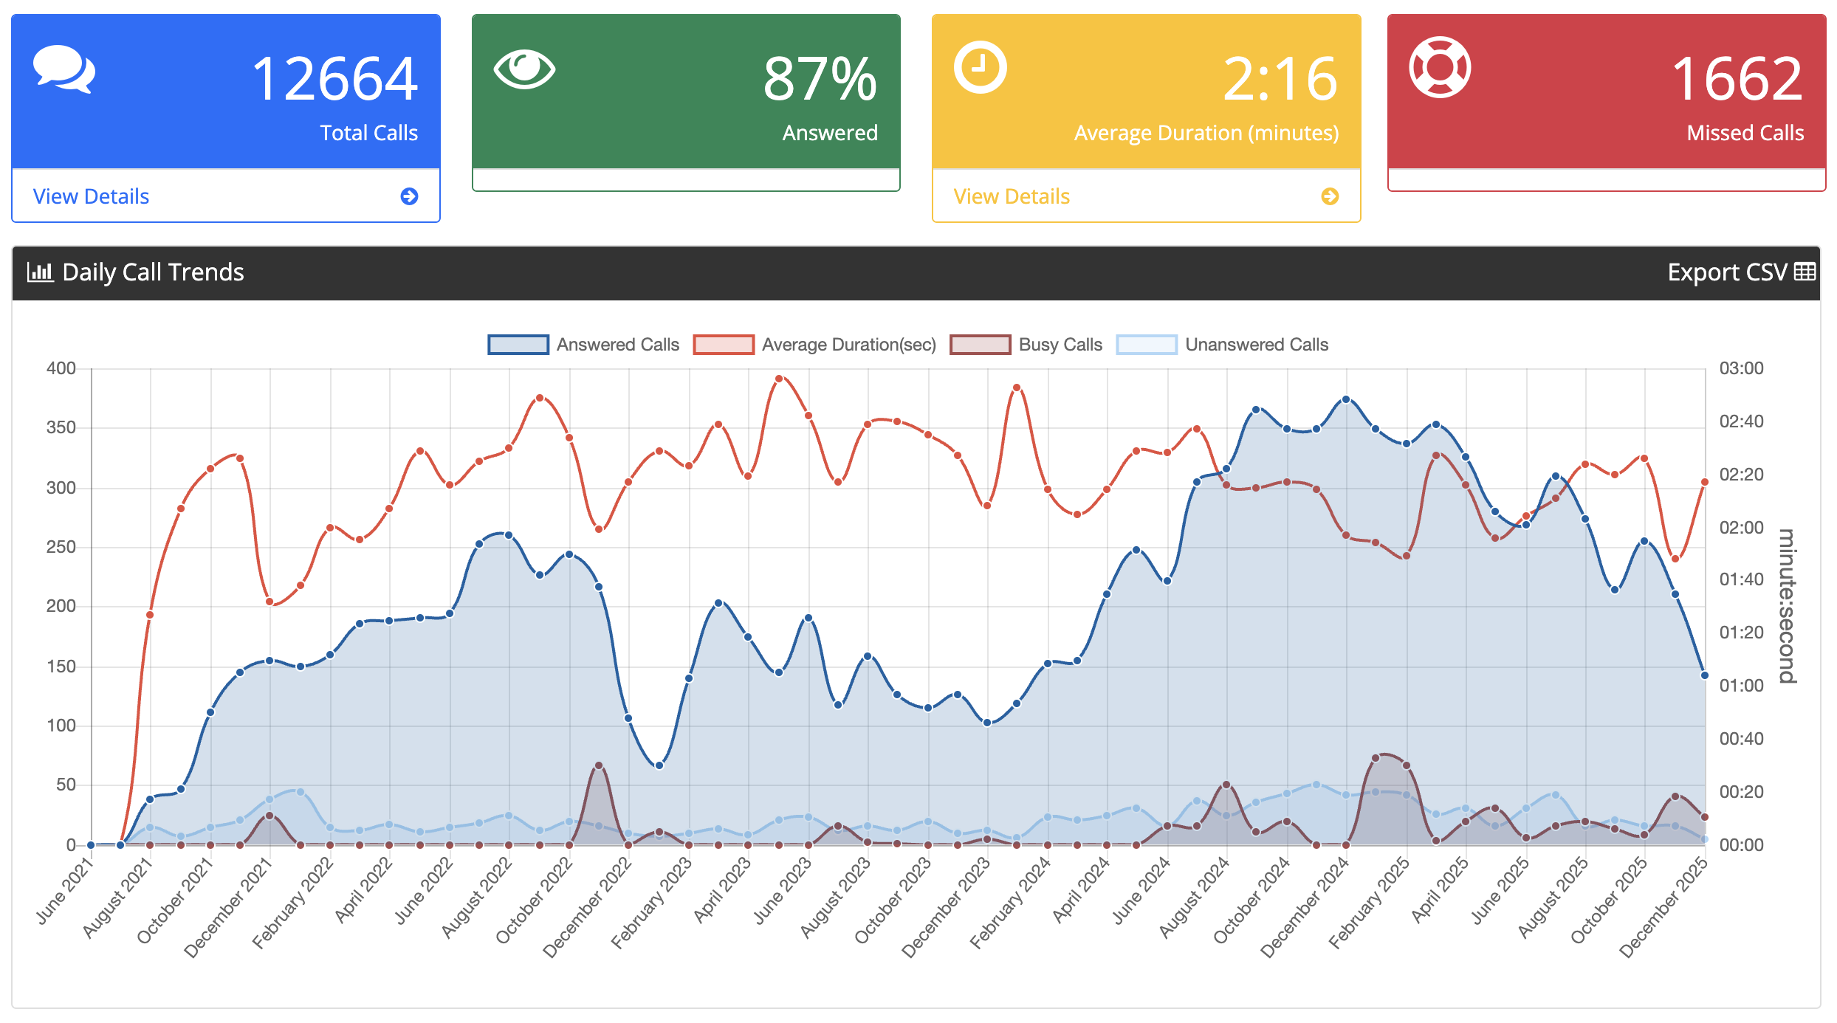This screenshot has height=1023, width=1837.
Task: Click bar chart icon beside Daily Call Trends
Action: pyautogui.click(x=40, y=272)
